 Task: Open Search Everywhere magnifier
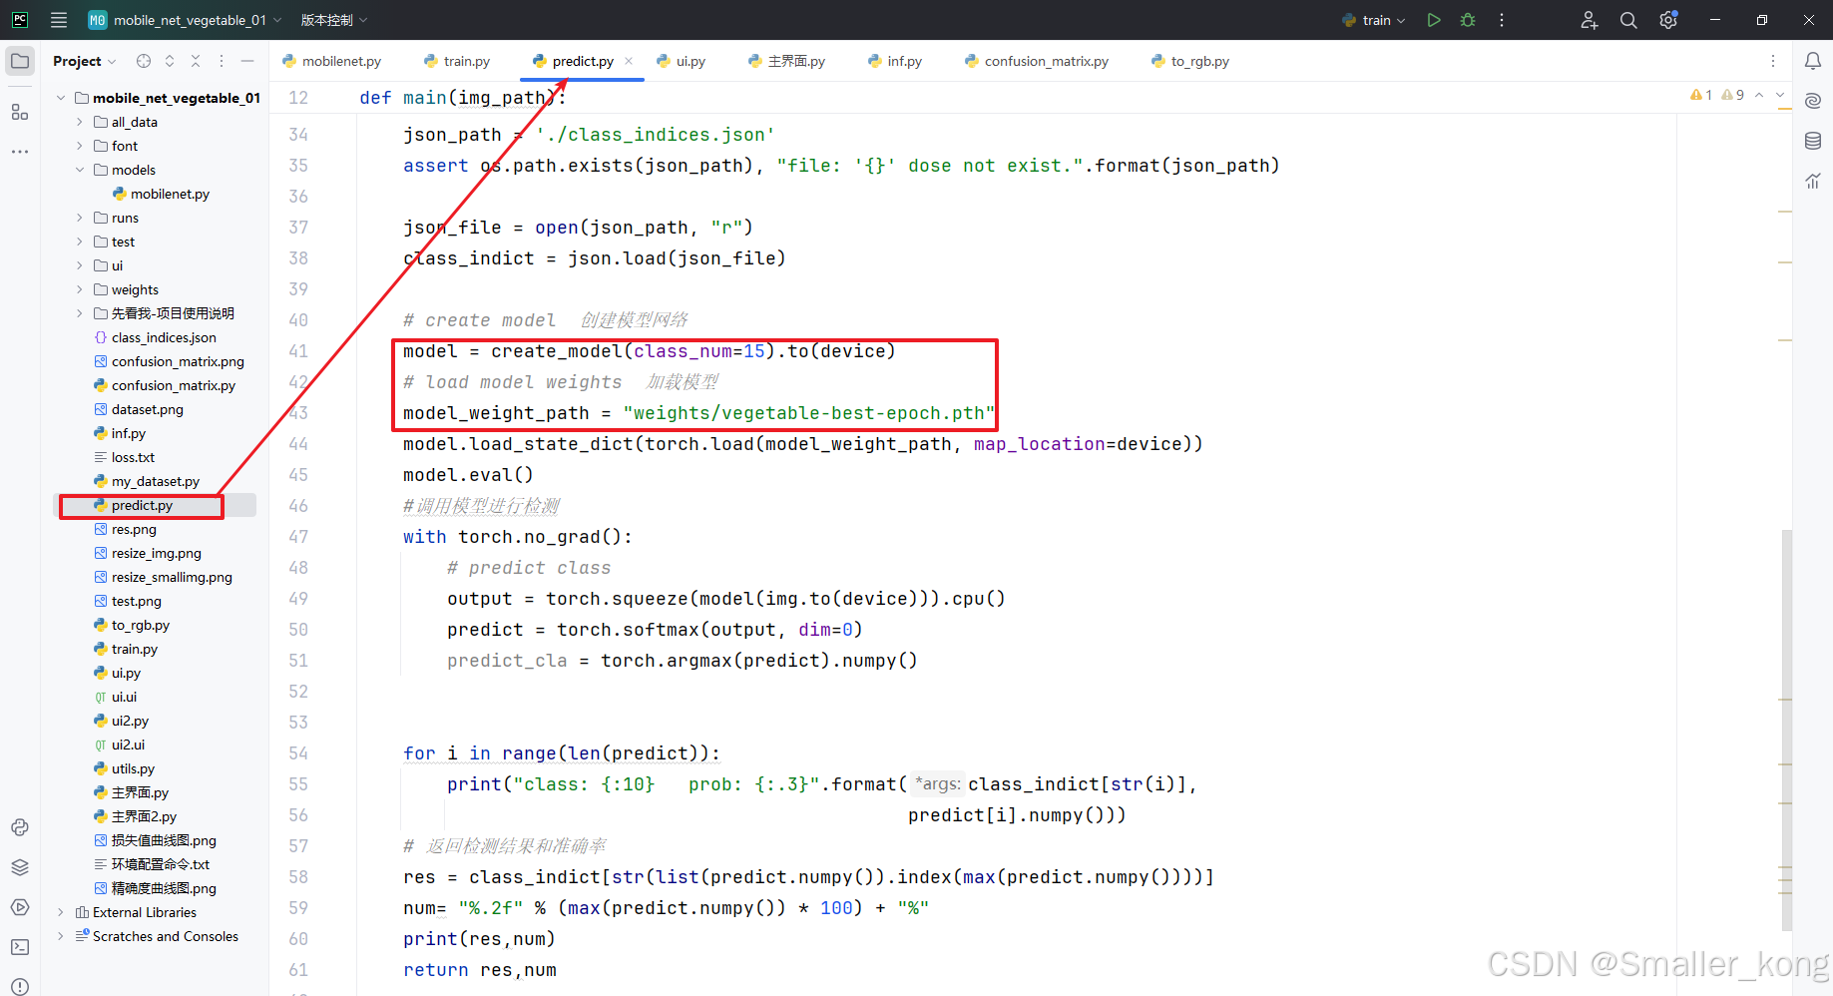1628,20
